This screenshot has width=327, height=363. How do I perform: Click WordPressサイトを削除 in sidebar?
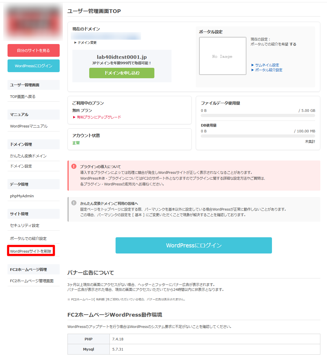tap(31, 251)
